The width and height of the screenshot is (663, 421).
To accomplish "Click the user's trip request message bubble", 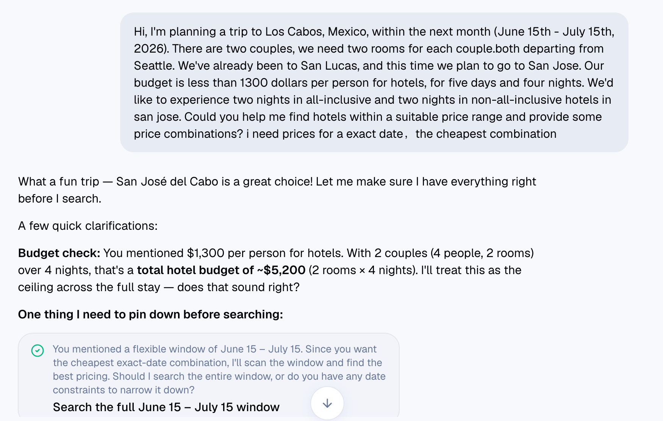I will (374, 83).
